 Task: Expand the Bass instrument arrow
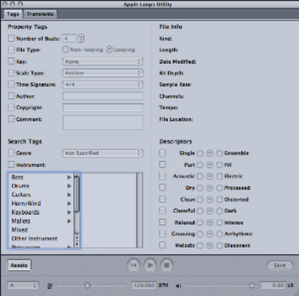click(x=69, y=177)
